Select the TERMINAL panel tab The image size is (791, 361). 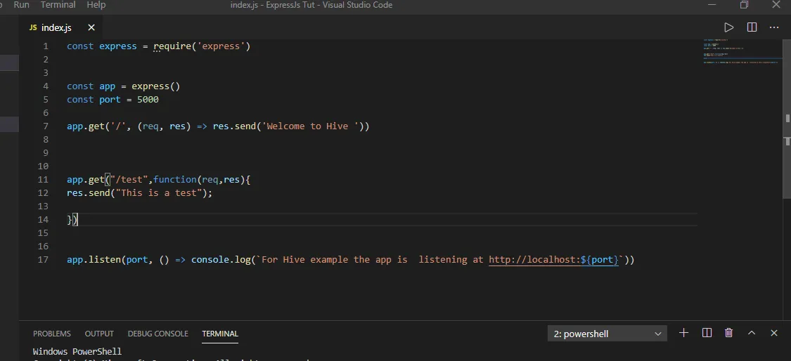[220, 334]
